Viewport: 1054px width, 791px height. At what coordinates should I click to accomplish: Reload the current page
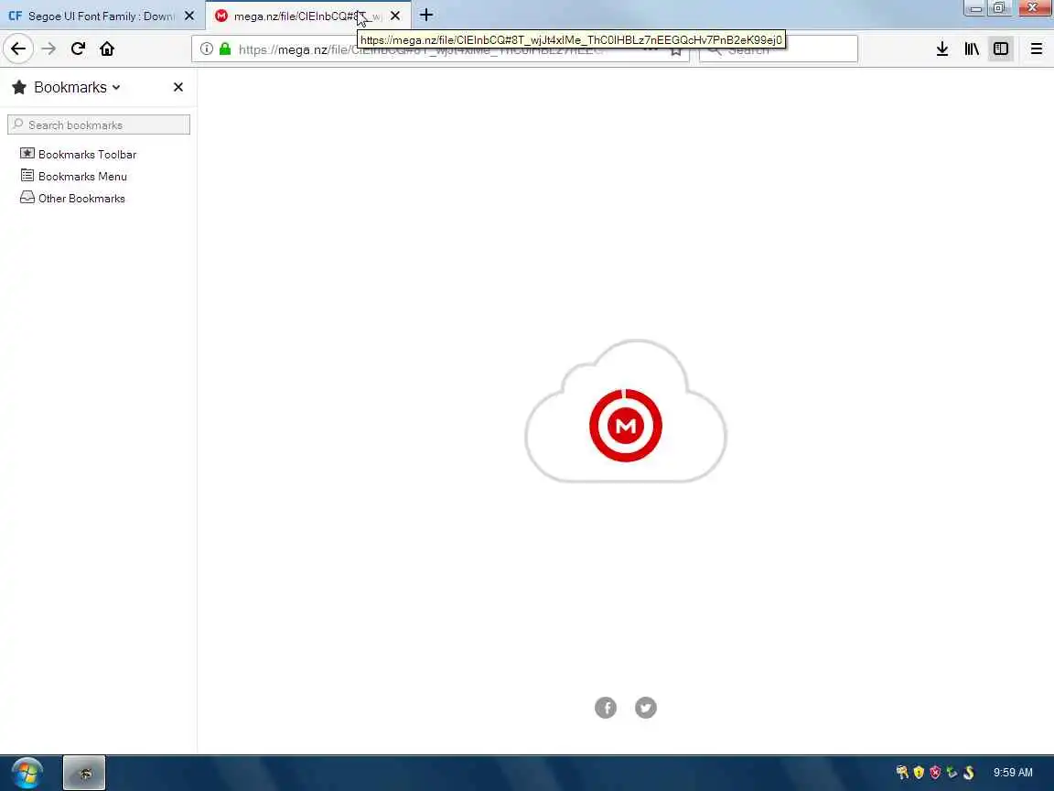pos(78,49)
